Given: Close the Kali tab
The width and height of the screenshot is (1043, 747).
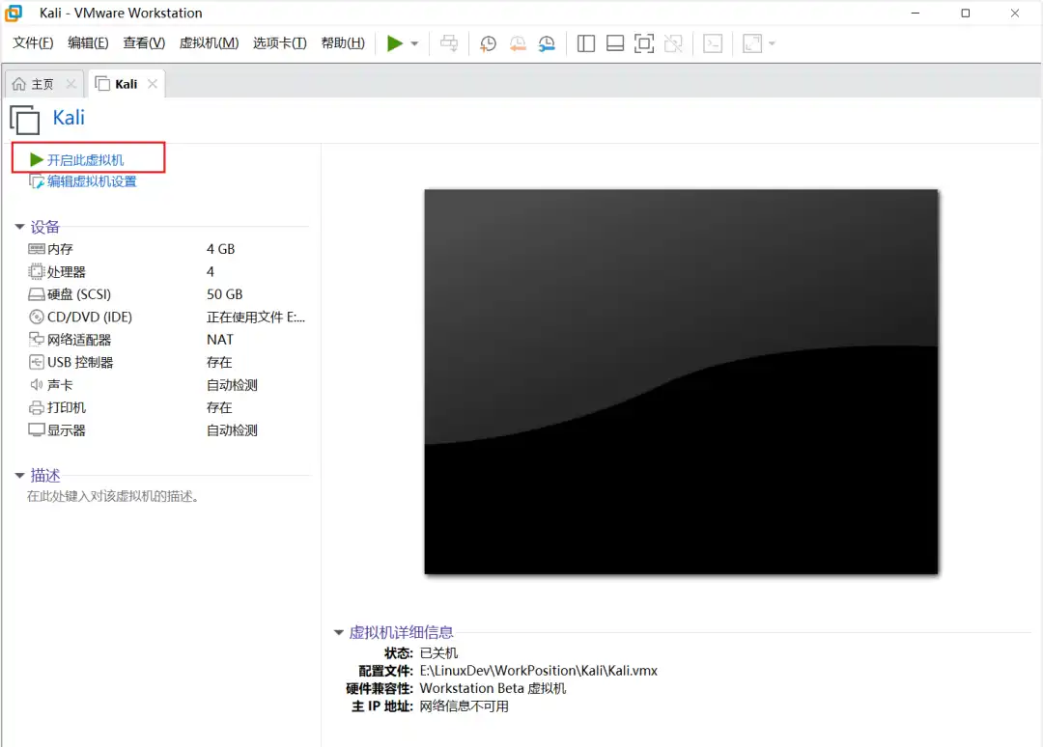Looking at the screenshot, I should coord(153,84).
